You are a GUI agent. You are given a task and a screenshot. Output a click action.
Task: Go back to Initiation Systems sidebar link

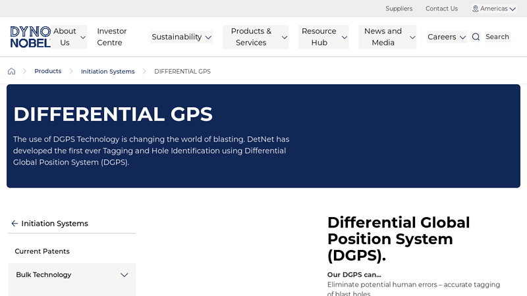[x=55, y=224]
